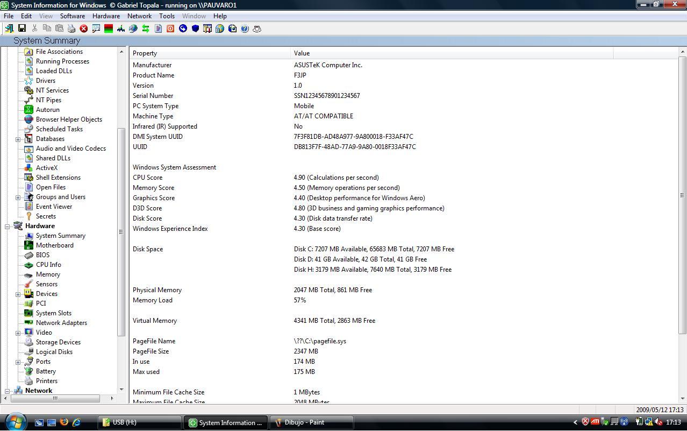Switch to Dibujo - Paint taskbar button
The image size is (687, 431).
pyautogui.click(x=312, y=422)
